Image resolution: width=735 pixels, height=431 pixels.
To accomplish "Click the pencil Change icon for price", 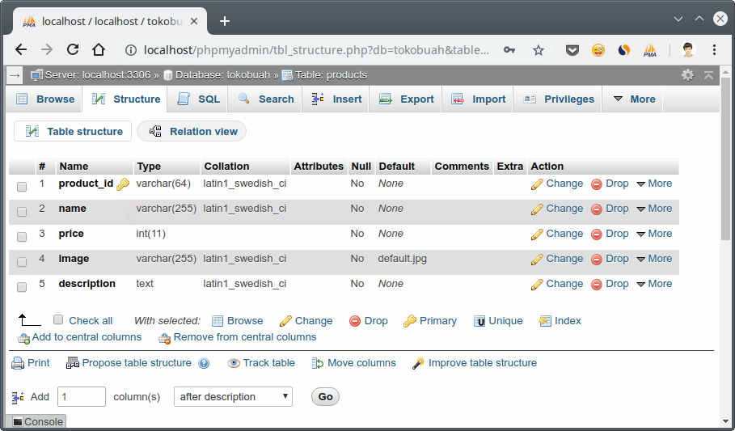I will click(x=537, y=235).
